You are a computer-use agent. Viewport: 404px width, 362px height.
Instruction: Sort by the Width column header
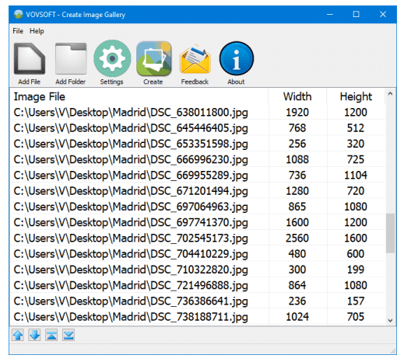click(x=297, y=96)
